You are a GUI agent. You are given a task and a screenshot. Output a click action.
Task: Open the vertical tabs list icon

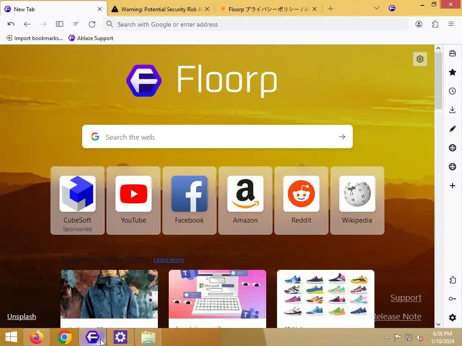pyautogui.click(x=76, y=24)
